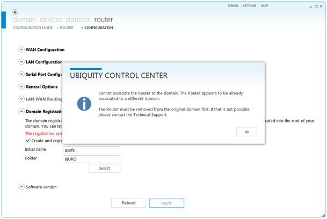327x219 pixels.
Task: Click the Initial name input field
Action: [92, 150]
